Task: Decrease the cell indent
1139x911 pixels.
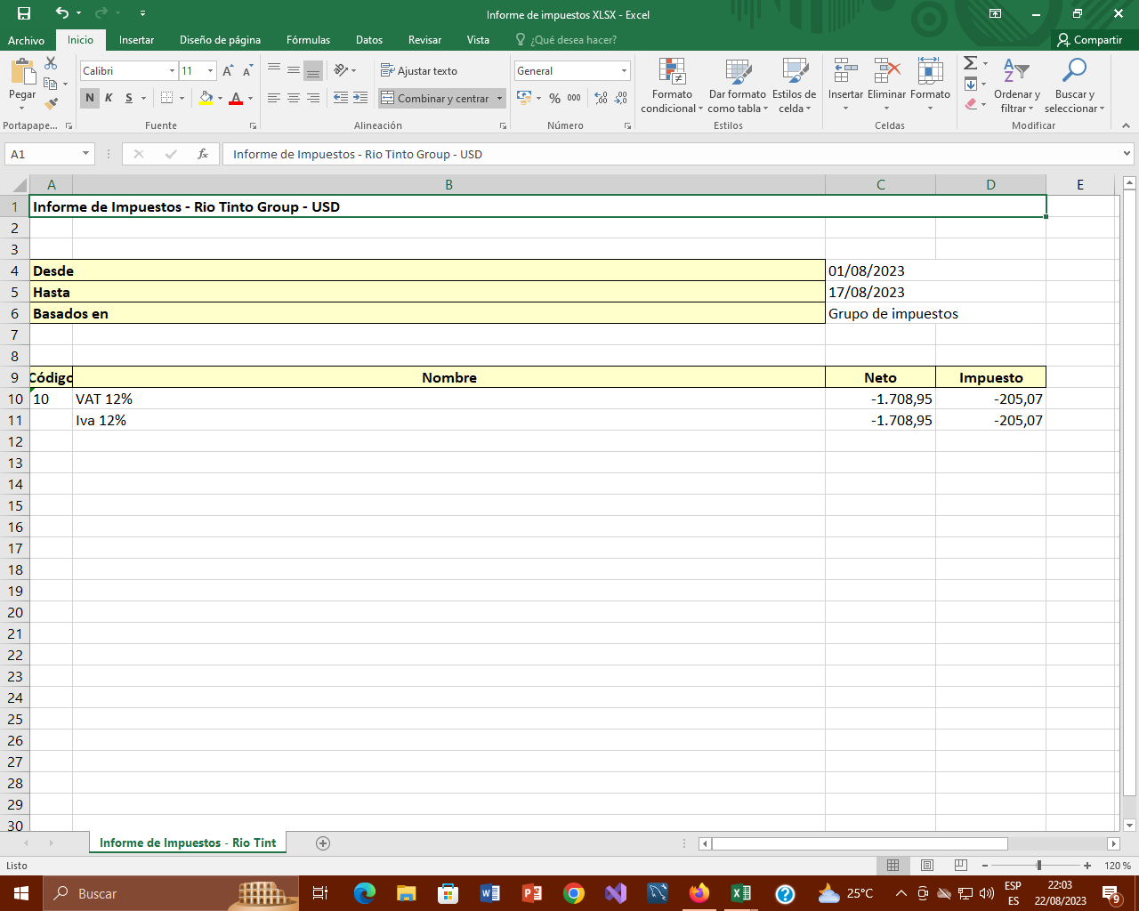Action: tap(341, 98)
